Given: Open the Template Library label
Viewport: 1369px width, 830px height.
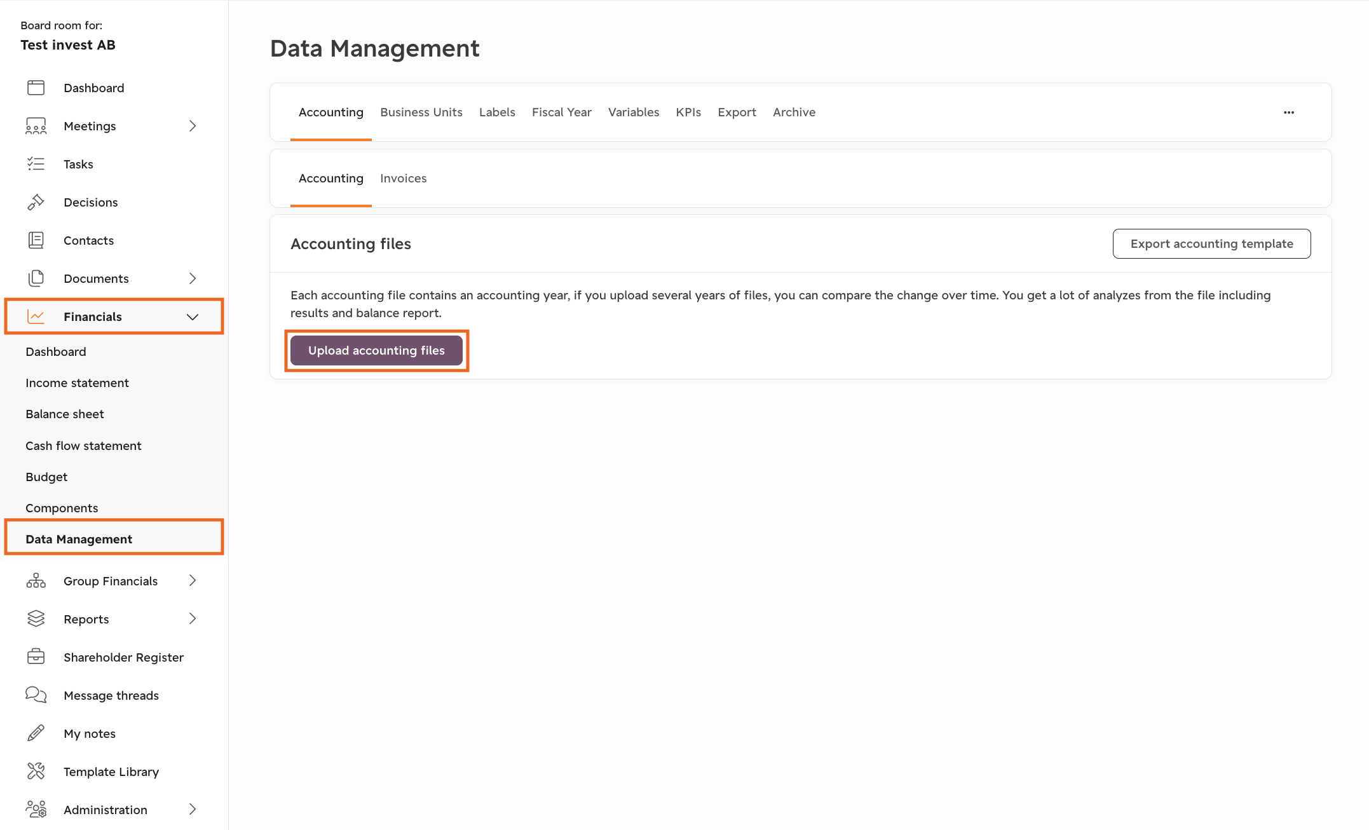Looking at the screenshot, I should coord(111,772).
